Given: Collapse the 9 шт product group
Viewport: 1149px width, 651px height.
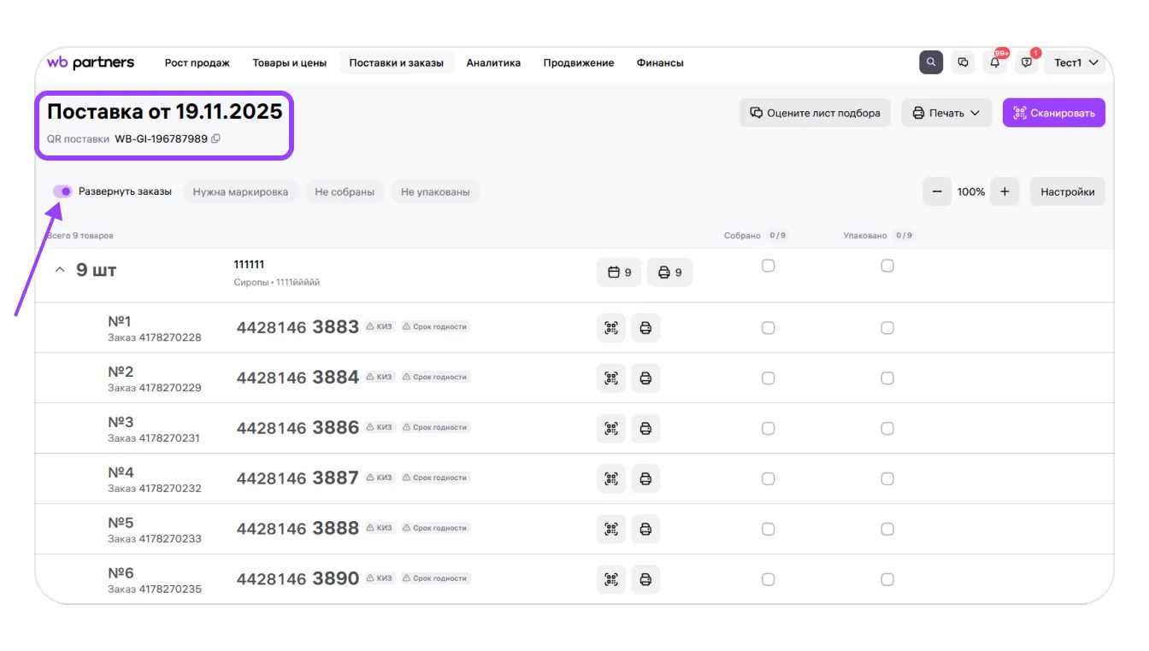Looking at the screenshot, I should pos(60,271).
